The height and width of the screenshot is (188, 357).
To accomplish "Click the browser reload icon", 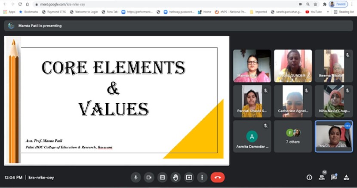I will [20, 4].
